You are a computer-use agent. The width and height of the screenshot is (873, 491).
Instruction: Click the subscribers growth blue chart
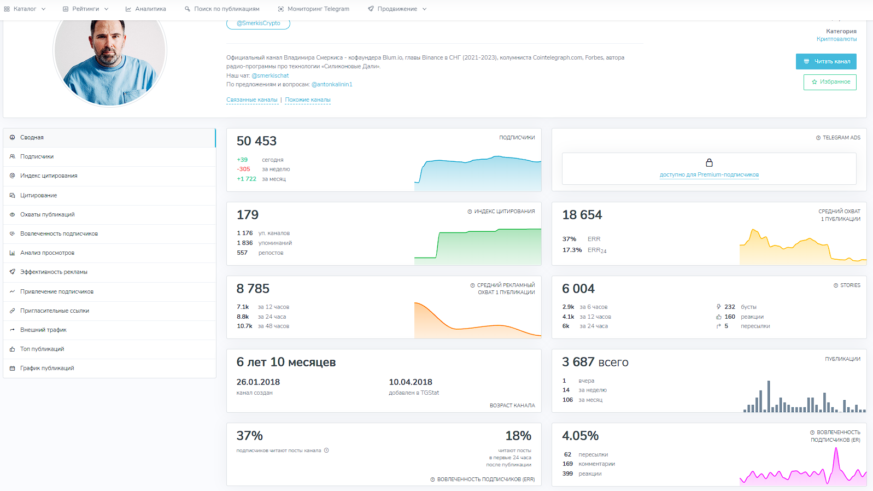point(478,173)
